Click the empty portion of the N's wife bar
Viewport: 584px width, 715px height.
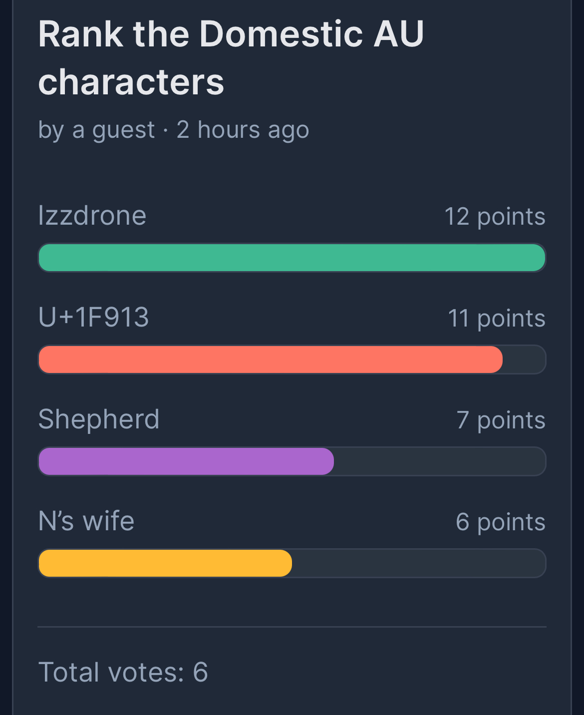[x=419, y=563]
